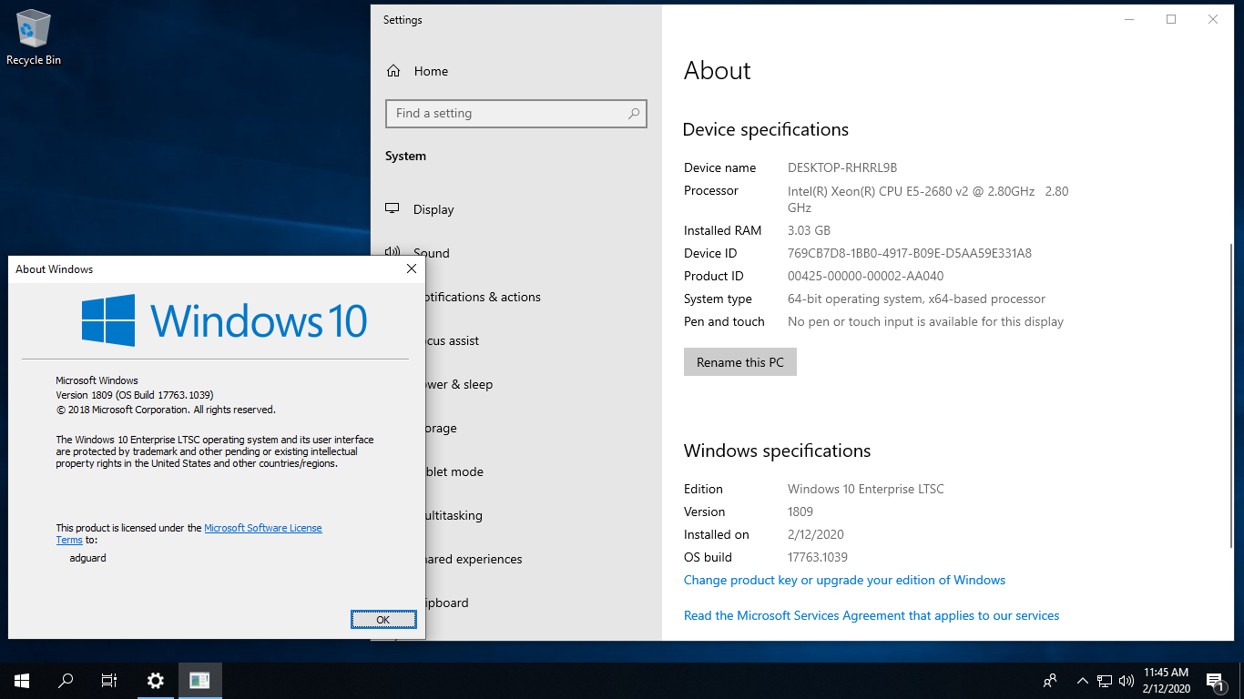The image size is (1244, 699).
Task: Select the About Windows taskbar app icon
Action: (x=199, y=680)
